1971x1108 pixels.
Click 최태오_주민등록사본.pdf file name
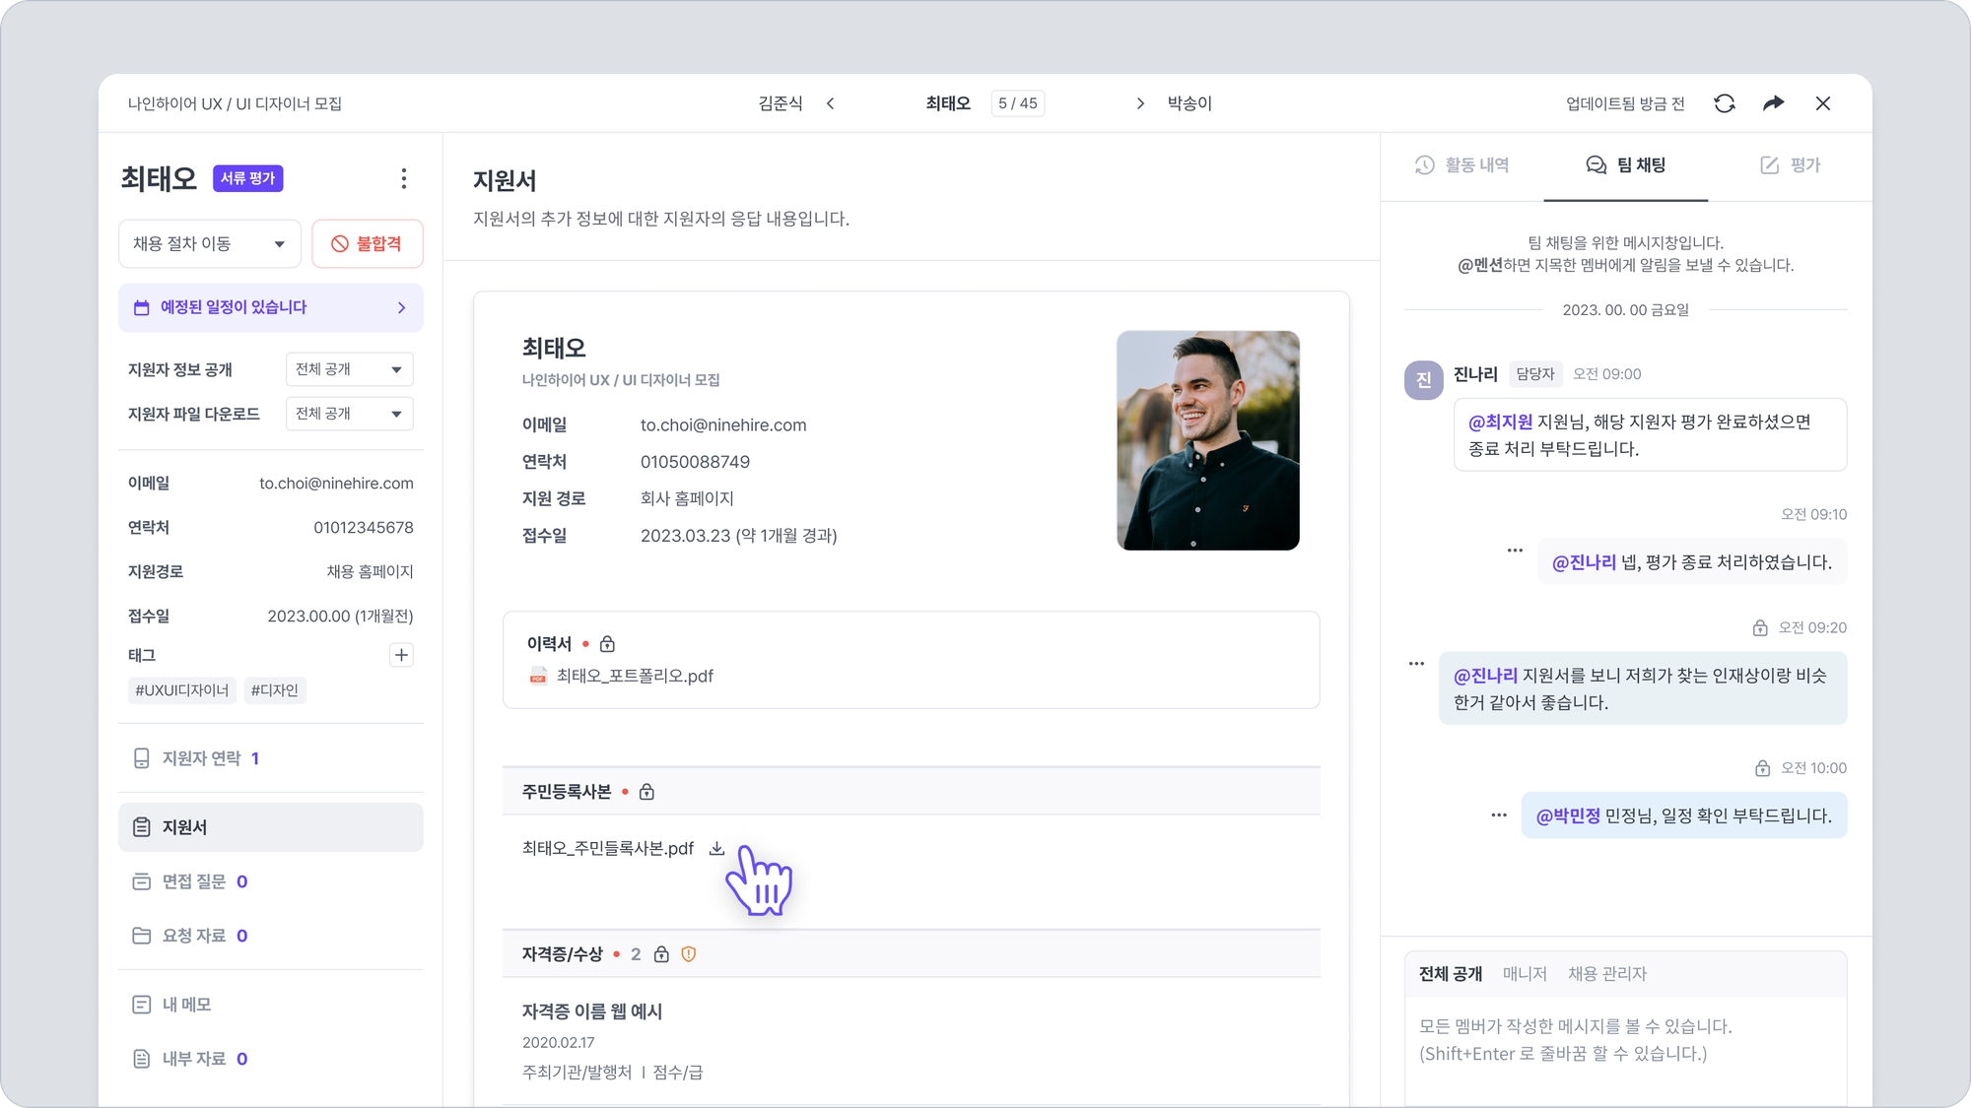[608, 848]
